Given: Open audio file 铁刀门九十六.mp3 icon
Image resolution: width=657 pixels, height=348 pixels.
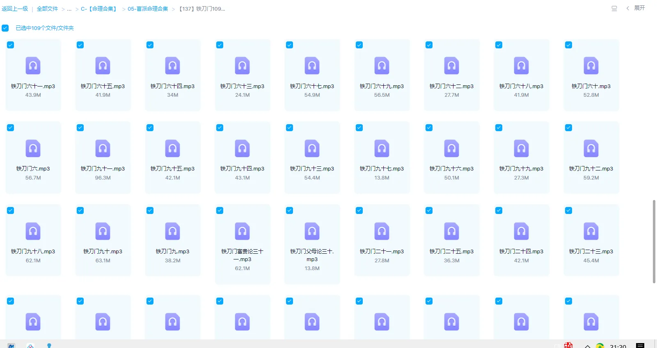Looking at the screenshot, I should [452, 148].
